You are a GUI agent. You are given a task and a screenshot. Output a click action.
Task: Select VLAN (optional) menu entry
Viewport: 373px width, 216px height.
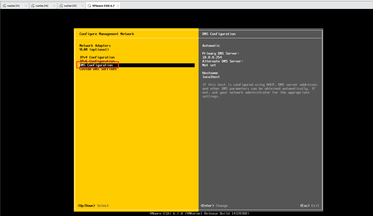tap(94, 49)
